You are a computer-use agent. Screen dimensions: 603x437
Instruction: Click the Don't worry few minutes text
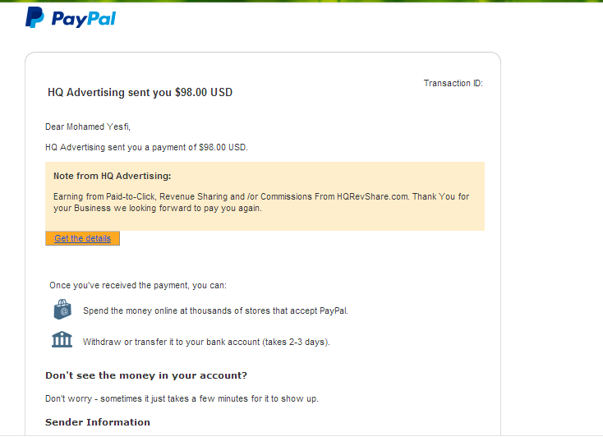coord(182,398)
